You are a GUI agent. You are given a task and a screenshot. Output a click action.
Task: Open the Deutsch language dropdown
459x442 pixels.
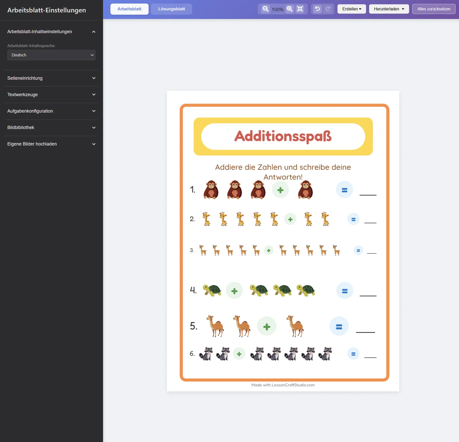(51, 55)
